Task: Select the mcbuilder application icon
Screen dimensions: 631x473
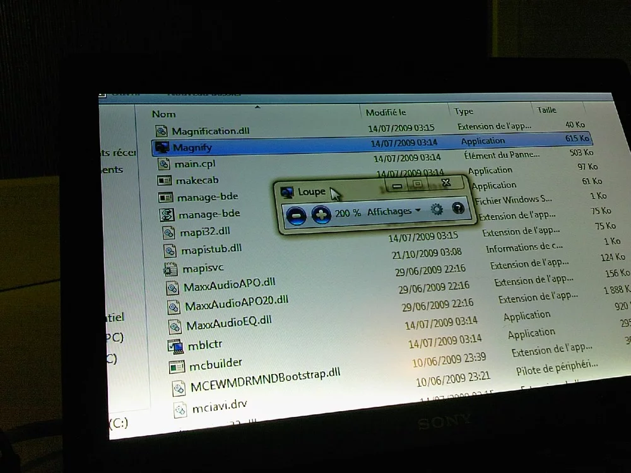Action: pyautogui.click(x=177, y=367)
